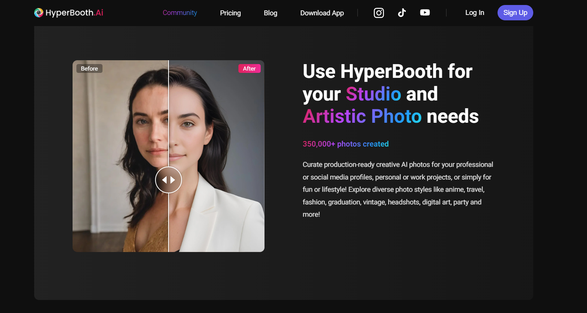Select the slider arrows handle
Viewport: 587px width, 313px height.
[169, 180]
